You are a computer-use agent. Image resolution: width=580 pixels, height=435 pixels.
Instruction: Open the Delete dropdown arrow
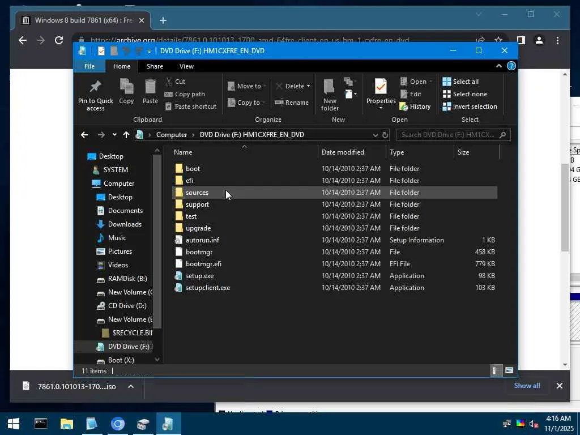click(309, 86)
